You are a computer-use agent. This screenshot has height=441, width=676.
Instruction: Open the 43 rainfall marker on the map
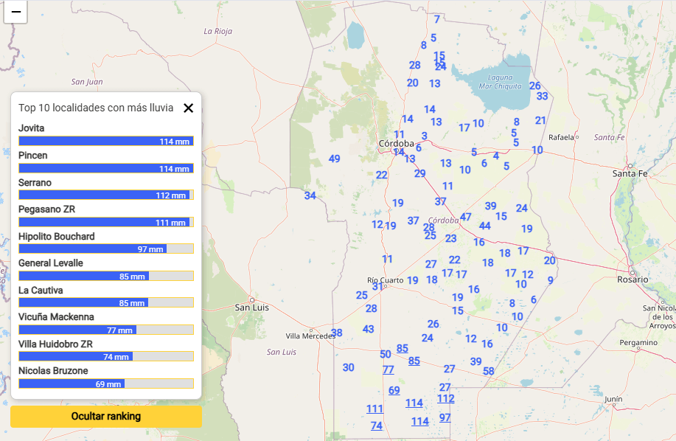pyautogui.click(x=368, y=329)
